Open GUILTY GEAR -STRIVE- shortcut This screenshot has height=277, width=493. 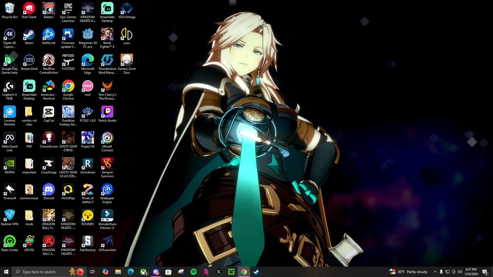[68, 142]
